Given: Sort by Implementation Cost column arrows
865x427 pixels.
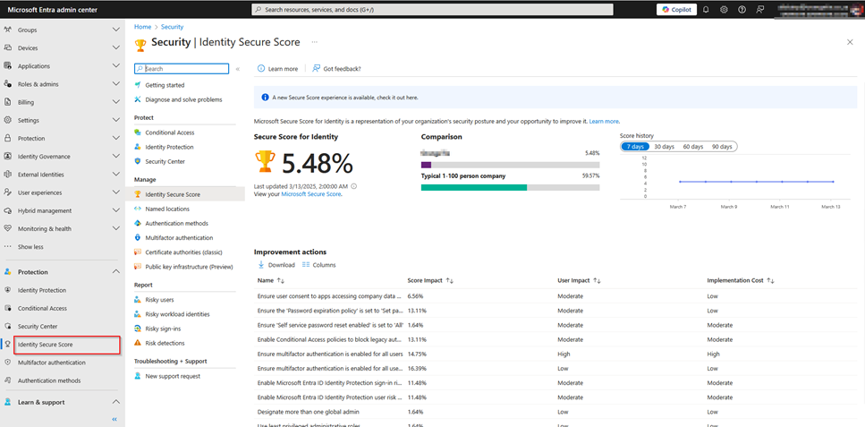Looking at the screenshot, I should [x=771, y=280].
